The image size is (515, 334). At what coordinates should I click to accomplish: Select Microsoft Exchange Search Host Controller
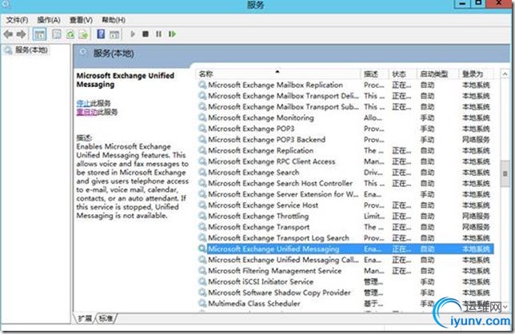(x=345, y=184)
